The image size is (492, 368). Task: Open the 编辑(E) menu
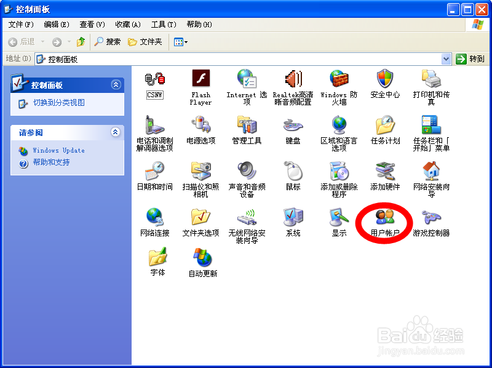[x=57, y=25]
